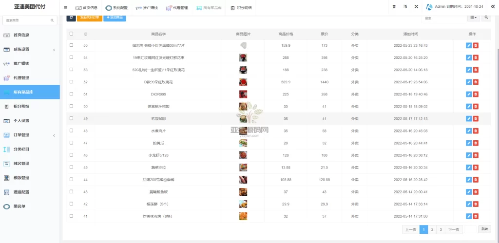Edit product ID 48 水煮肉片
Image resolution: width=499 pixels, height=243 pixels.
click(468, 131)
